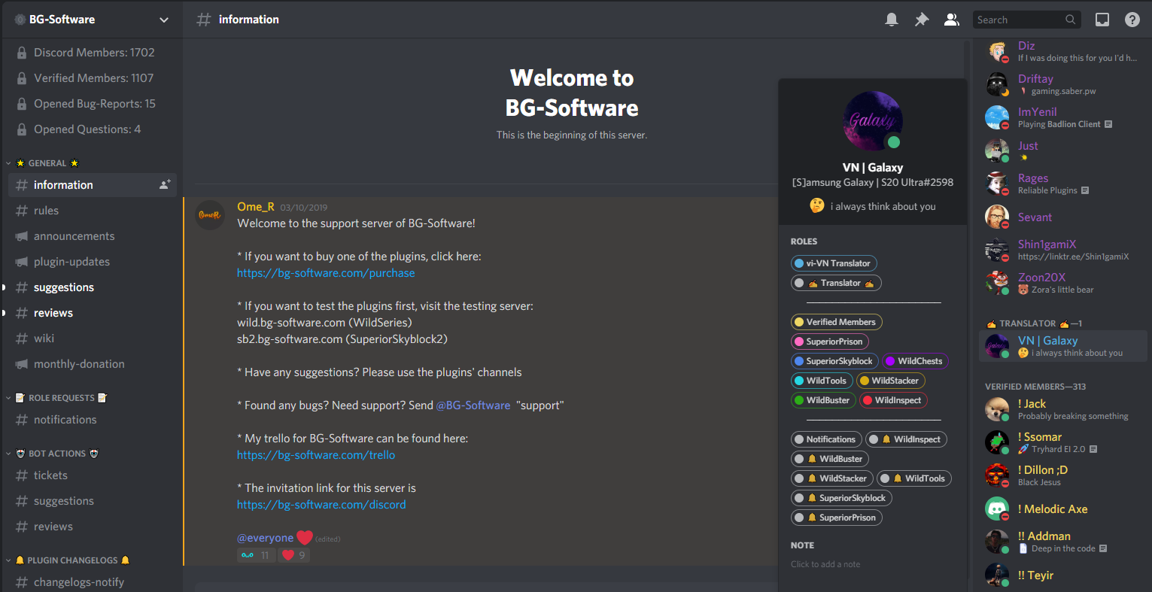
Task: Click ! Jack's avatar in member list
Action: click(x=997, y=409)
